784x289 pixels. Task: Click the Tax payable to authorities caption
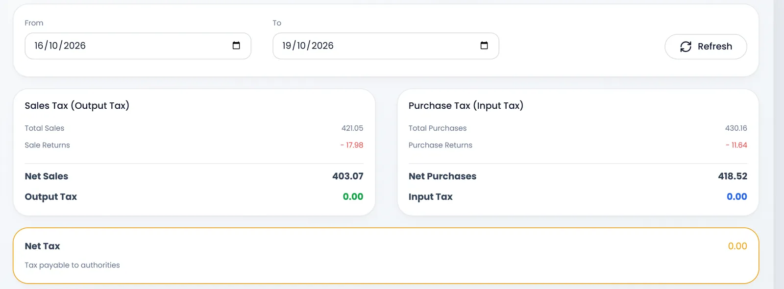73,265
